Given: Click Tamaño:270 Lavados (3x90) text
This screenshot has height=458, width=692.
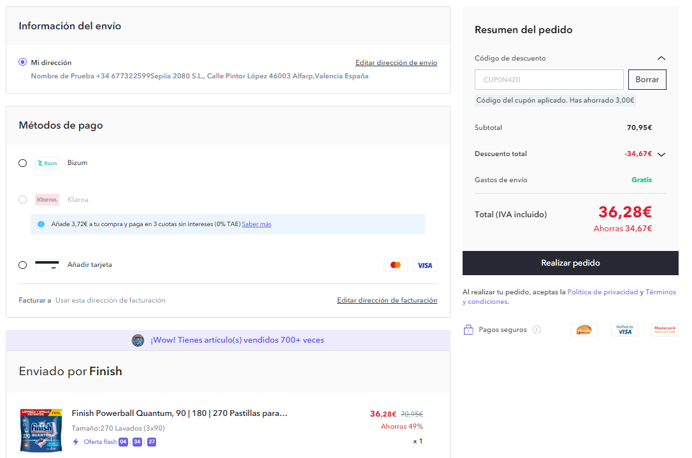Looking at the screenshot, I should click(x=119, y=429).
